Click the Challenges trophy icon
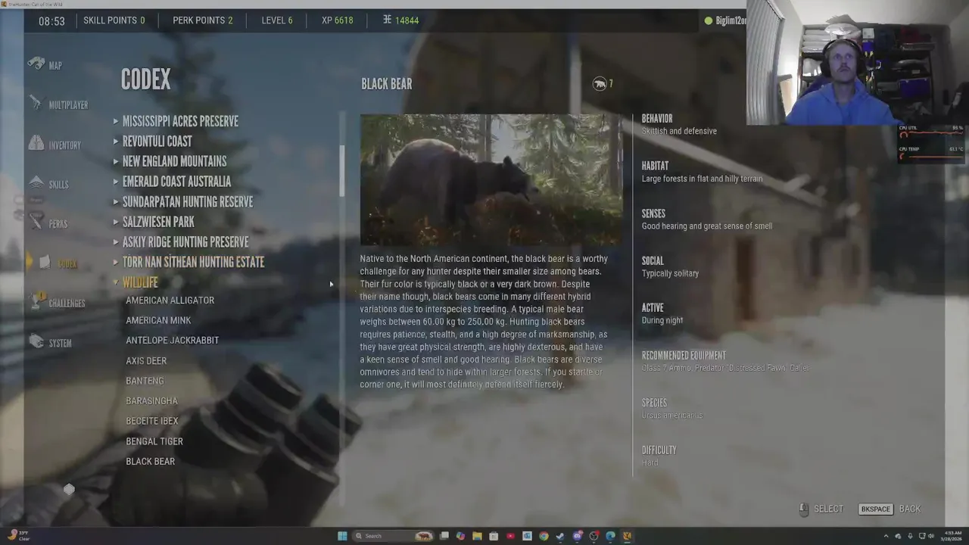This screenshot has height=545, width=969. click(36, 301)
